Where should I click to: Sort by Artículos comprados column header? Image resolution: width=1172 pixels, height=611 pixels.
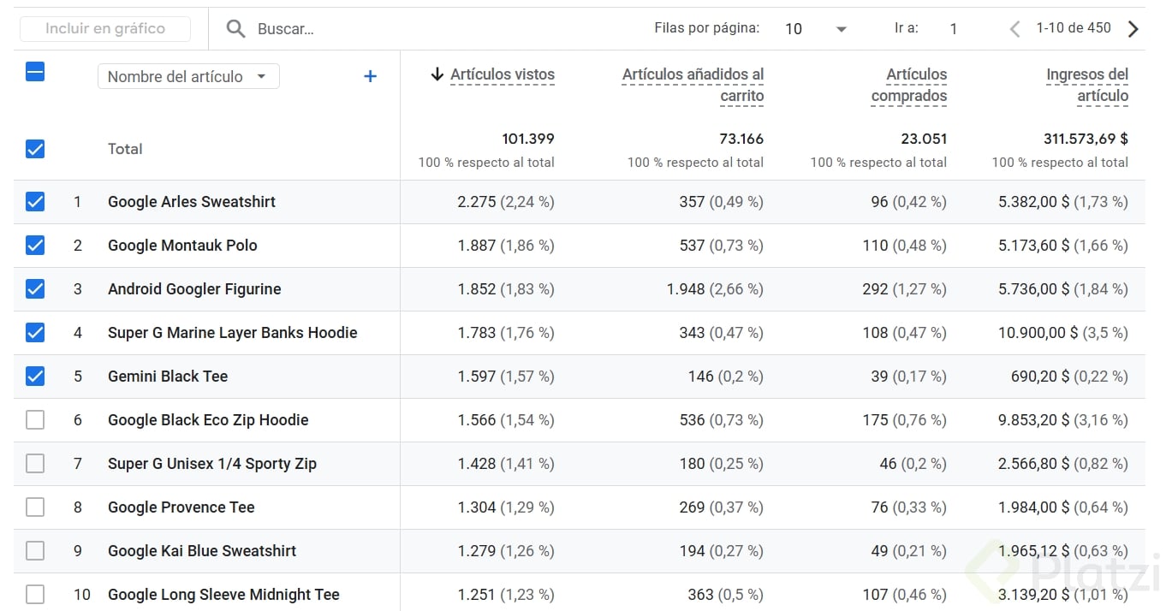(908, 85)
